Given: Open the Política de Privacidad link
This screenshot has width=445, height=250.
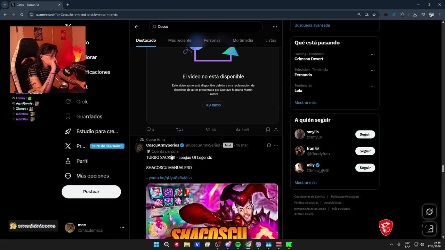Looking at the screenshot, I should click(x=345, y=197).
